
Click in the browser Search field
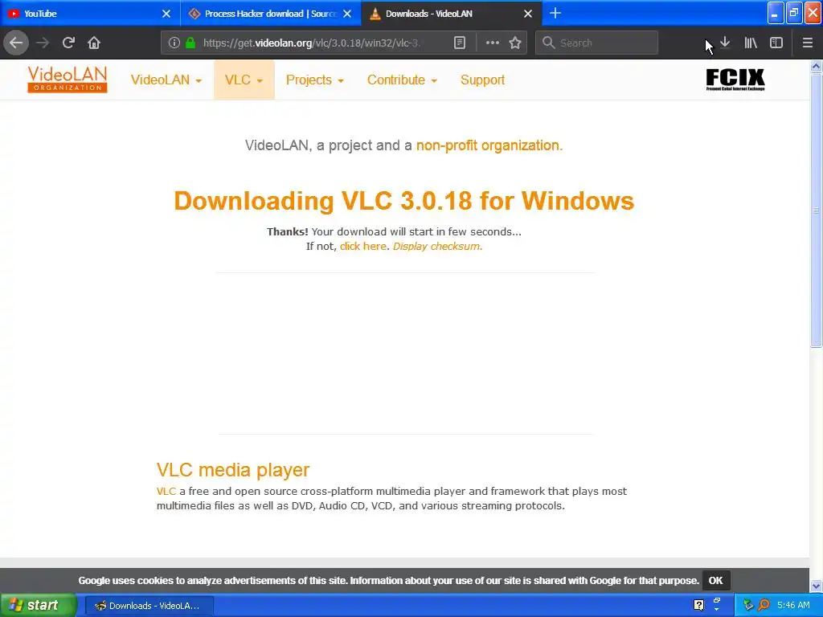(596, 43)
